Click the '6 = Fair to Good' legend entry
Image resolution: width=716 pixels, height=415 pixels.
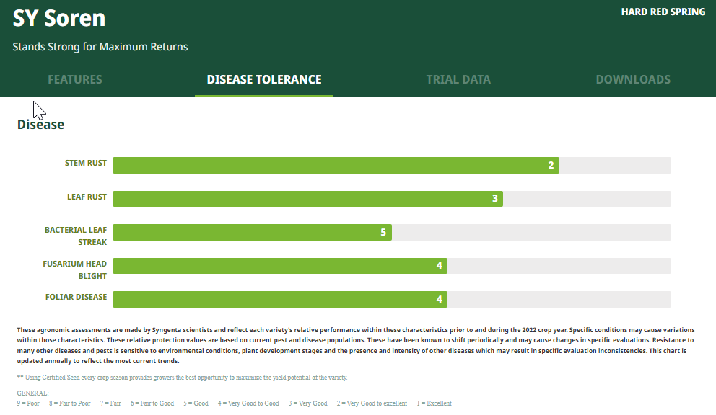(x=152, y=403)
